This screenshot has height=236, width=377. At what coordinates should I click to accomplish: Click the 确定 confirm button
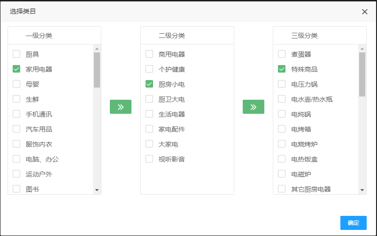tap(354, 223)
